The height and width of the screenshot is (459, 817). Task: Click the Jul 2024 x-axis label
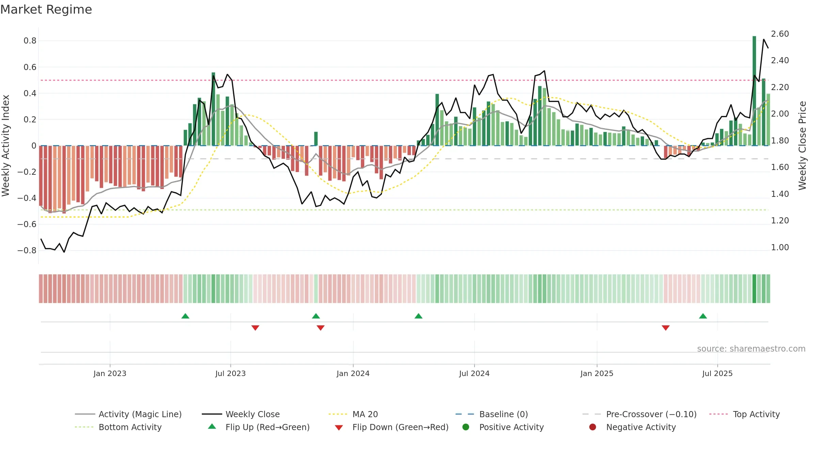474,374
